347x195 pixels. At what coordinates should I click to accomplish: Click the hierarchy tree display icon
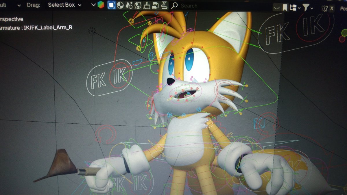tap(293, 8)
